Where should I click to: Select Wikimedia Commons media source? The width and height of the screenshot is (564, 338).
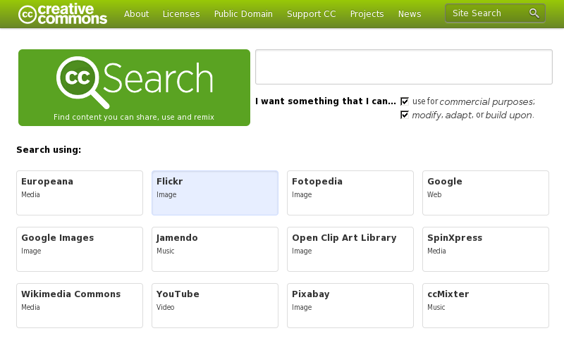(80, 306)
